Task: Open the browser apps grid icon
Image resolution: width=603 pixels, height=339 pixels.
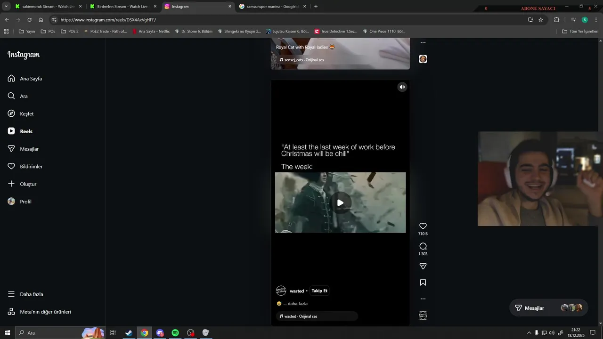Action: click(x=6, y=32)
